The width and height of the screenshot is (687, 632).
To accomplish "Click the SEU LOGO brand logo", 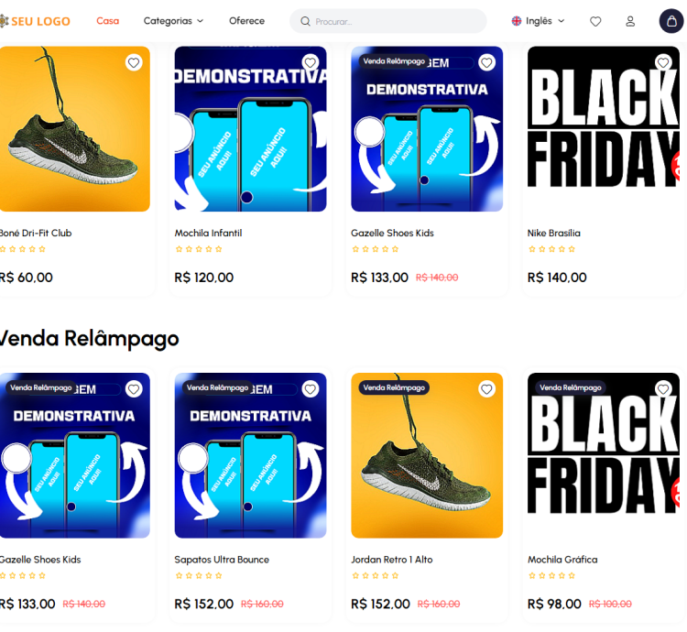I will click(35, 21).
